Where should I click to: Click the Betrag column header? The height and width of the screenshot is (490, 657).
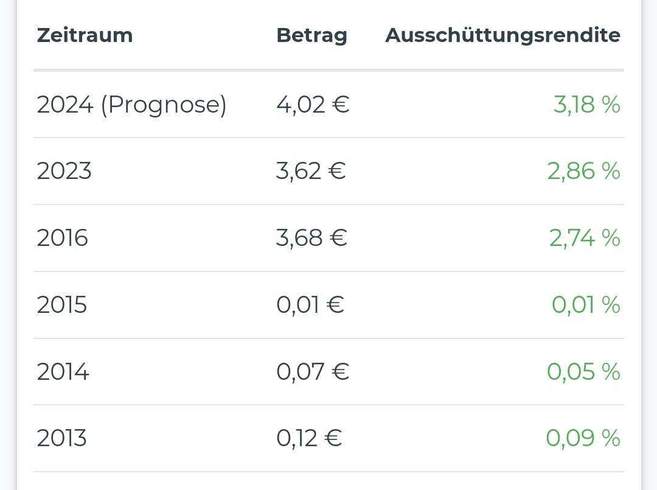[x=311, y=35]
